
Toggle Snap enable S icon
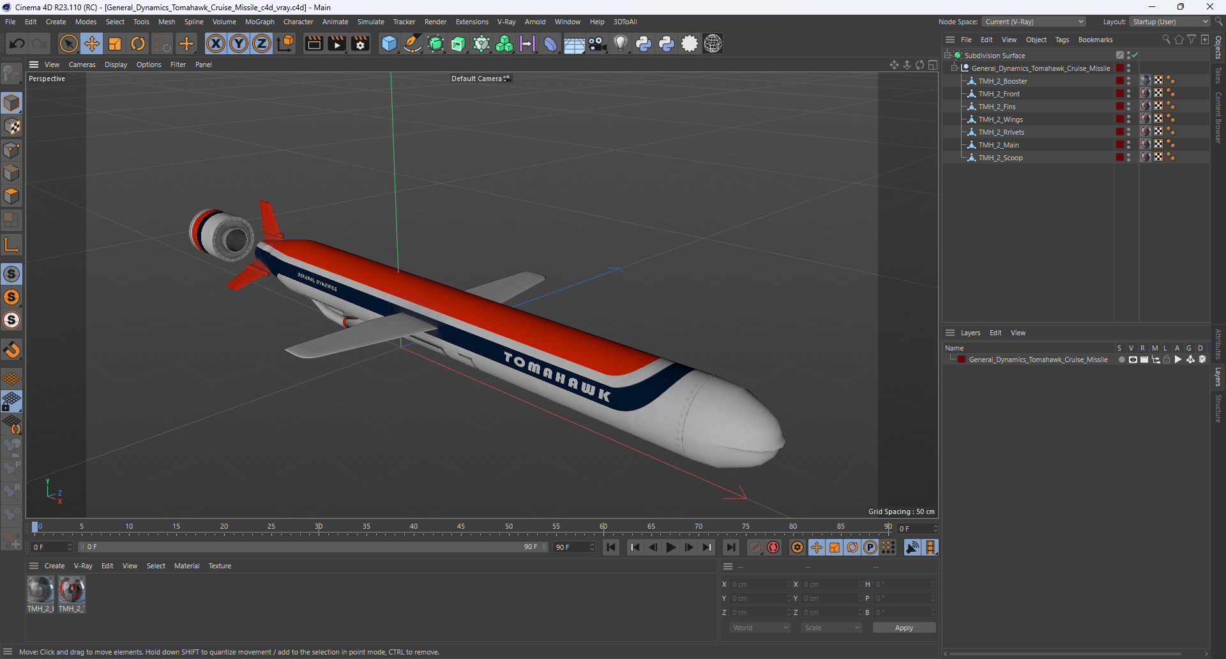tap(11, 274)
